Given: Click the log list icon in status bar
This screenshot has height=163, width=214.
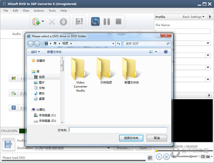Looking at the screenshot, I should tap(150, 158).
